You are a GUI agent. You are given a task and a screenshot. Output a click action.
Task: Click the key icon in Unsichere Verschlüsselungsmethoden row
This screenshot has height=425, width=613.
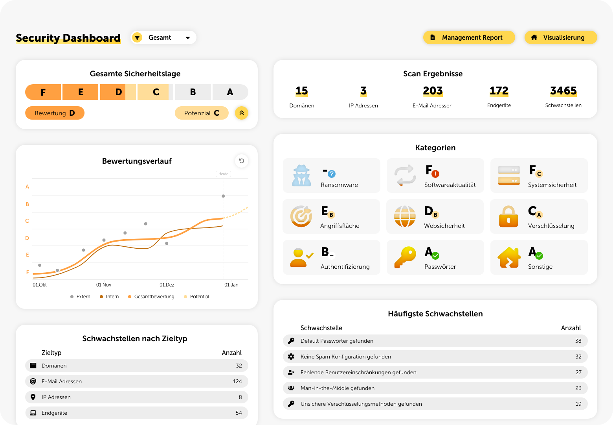click(291, 404)
